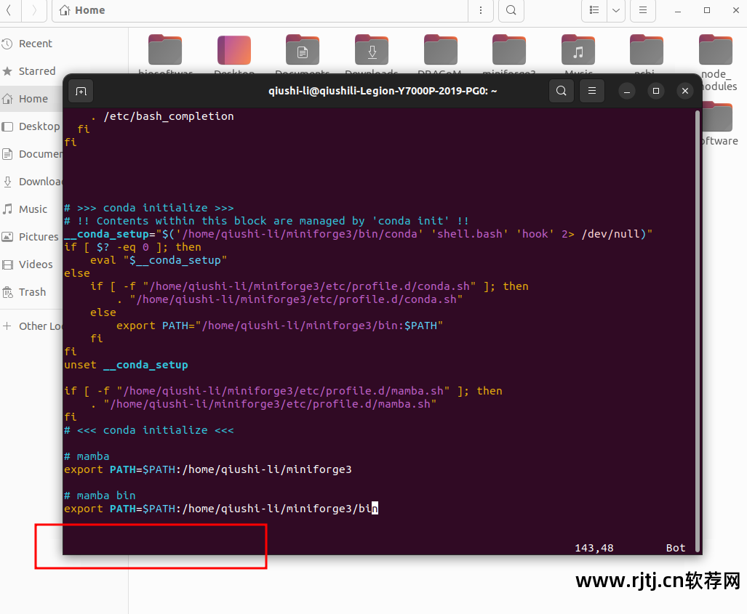Image resolution: width=747 pixels, height=614 pixels.
Task: Open the Files main hamburger menu
Action: coord(643,10)
